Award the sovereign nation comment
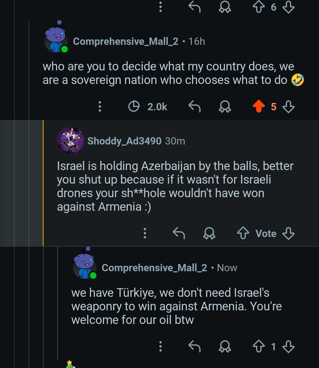 (225, 106)
